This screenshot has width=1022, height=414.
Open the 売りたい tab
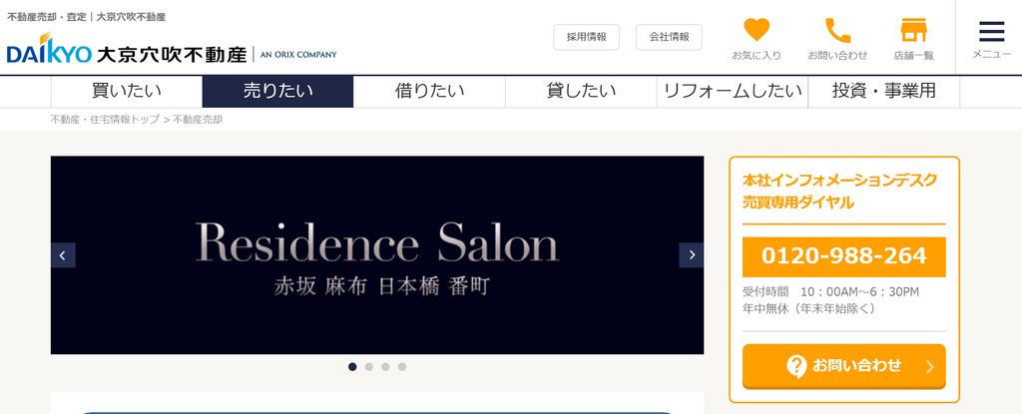click(277, 91)
